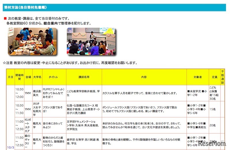Select the venue cell "緑のギャラリー"
Viewport: 230px width, 150px height.
(28, 141)
